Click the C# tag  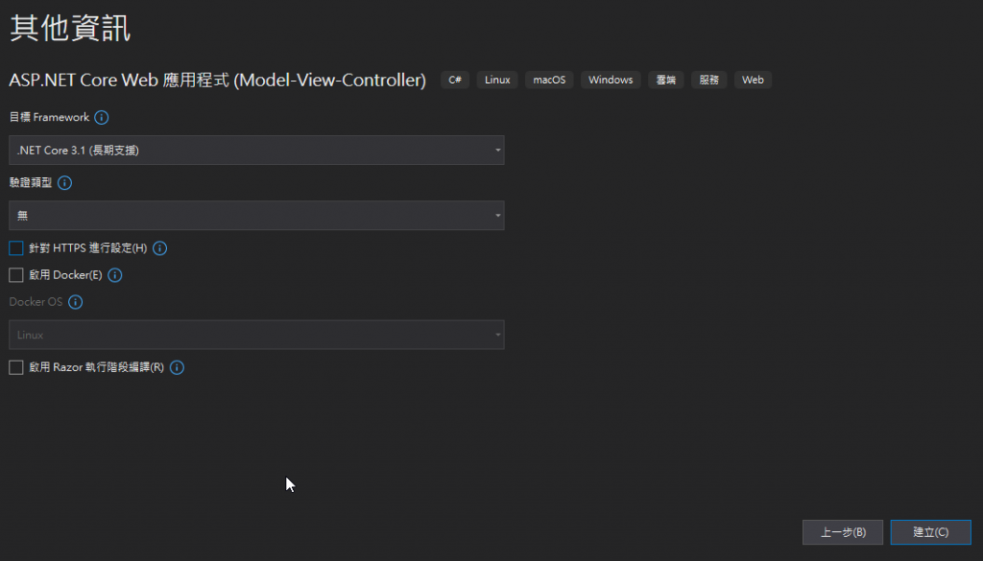456,80
